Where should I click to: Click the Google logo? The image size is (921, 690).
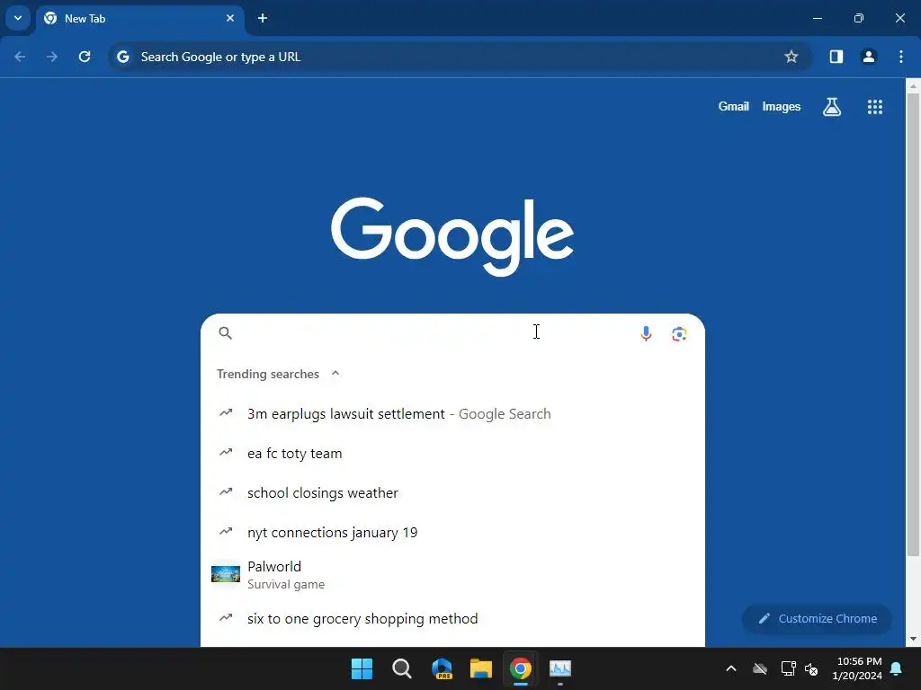tap(452, 236)
